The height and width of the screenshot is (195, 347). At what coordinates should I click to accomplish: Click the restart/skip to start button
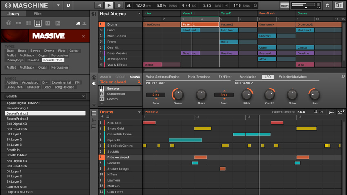99,5
